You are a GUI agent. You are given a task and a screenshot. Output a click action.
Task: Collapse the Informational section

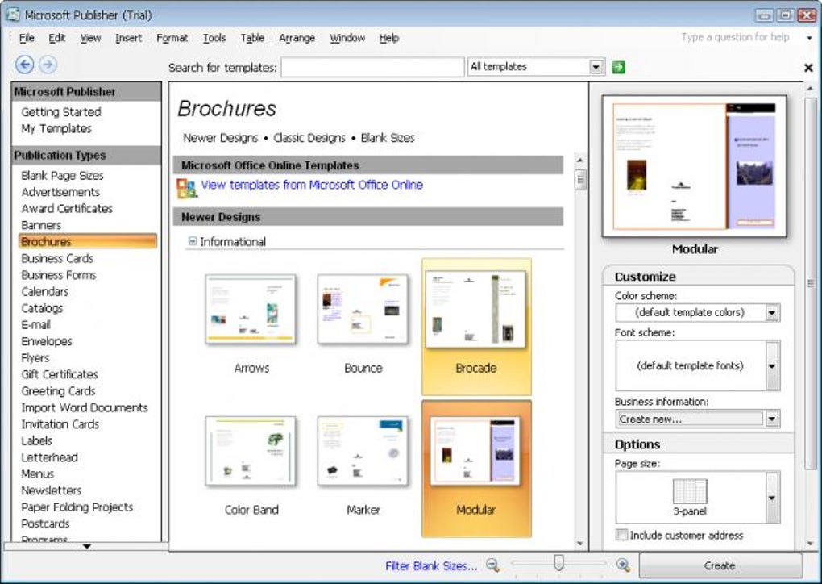(193, 241)
